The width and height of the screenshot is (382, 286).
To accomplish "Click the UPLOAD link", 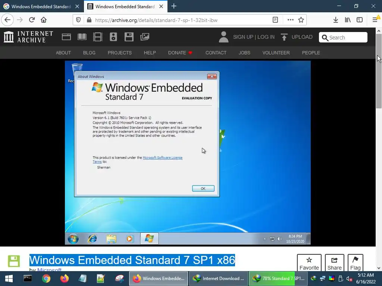I will [x=302, y=37].
